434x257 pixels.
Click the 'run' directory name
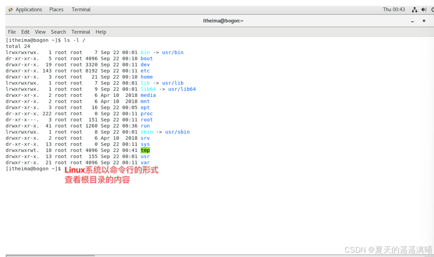145,126
